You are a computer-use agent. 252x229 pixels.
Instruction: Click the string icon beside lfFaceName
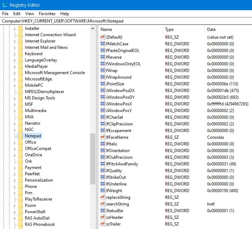tap(103, 137)
